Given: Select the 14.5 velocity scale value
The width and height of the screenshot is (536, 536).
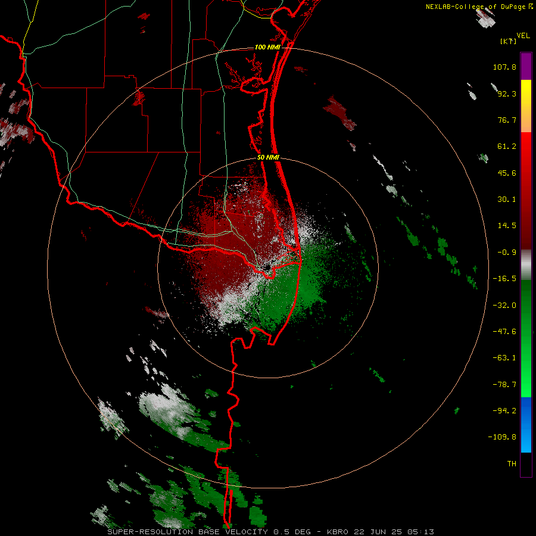Looking at the screenshot, I should point(507,226).
